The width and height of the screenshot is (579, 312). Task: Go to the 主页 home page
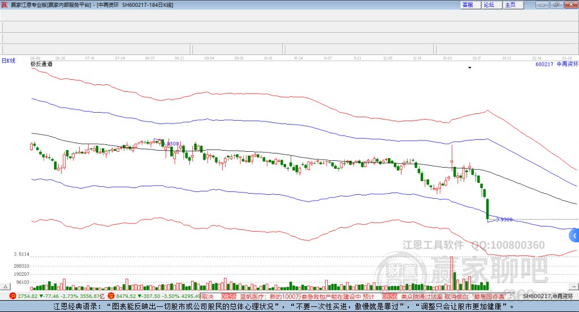click(x=510, y=5)
